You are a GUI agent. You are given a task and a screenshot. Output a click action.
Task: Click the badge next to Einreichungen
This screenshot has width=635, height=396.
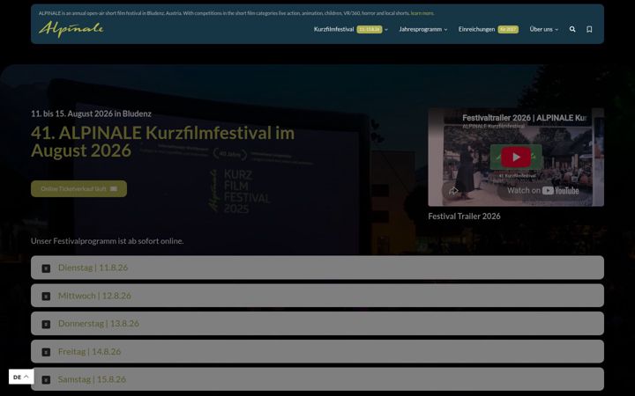click(x=508, y=29)
